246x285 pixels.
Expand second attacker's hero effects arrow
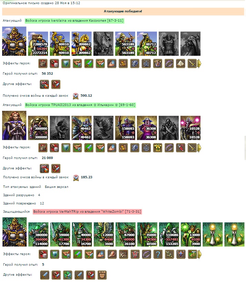(199, 148)
